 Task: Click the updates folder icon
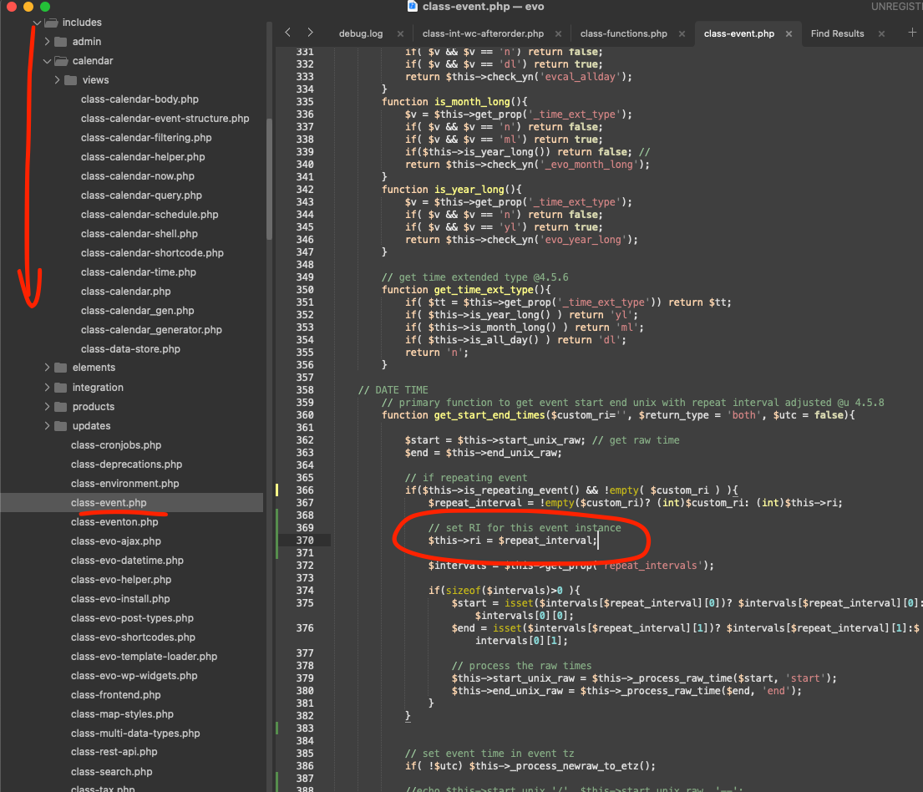61,426
